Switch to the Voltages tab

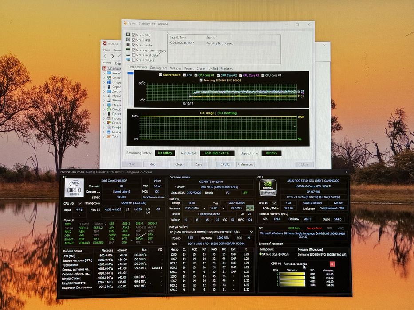click(176, 68)
